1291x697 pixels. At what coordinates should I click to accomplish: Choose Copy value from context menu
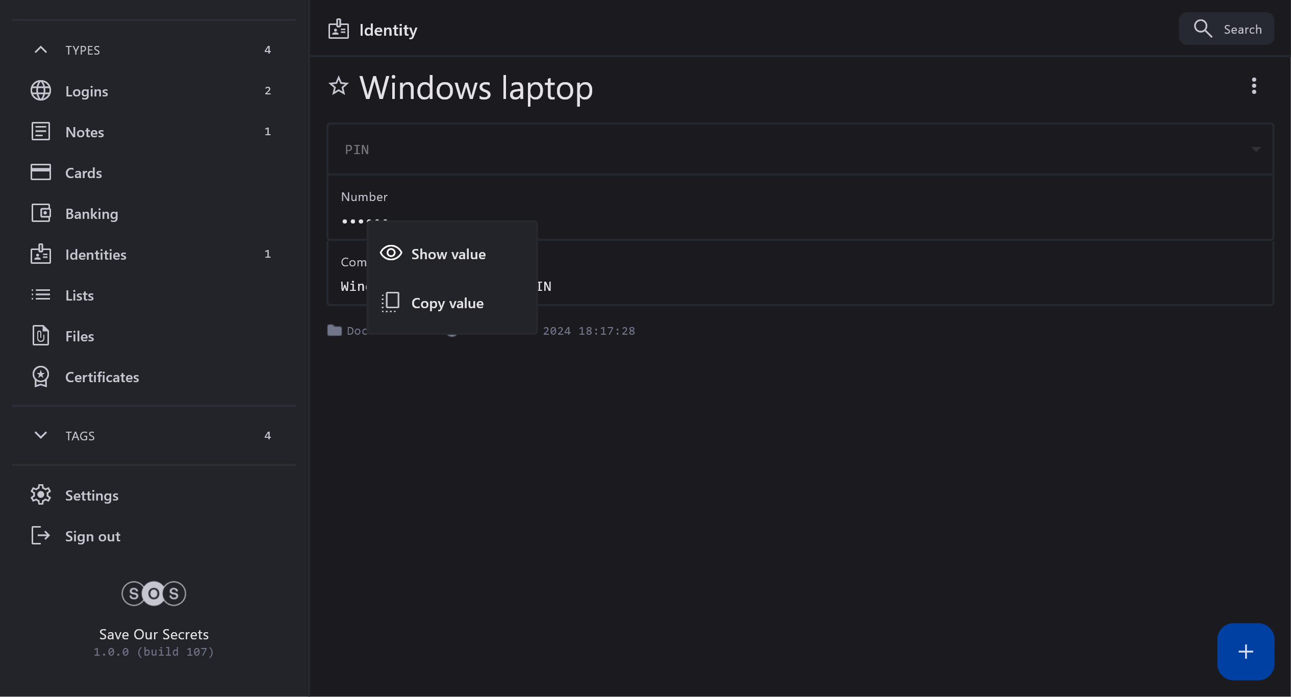(x=446, y=303)
